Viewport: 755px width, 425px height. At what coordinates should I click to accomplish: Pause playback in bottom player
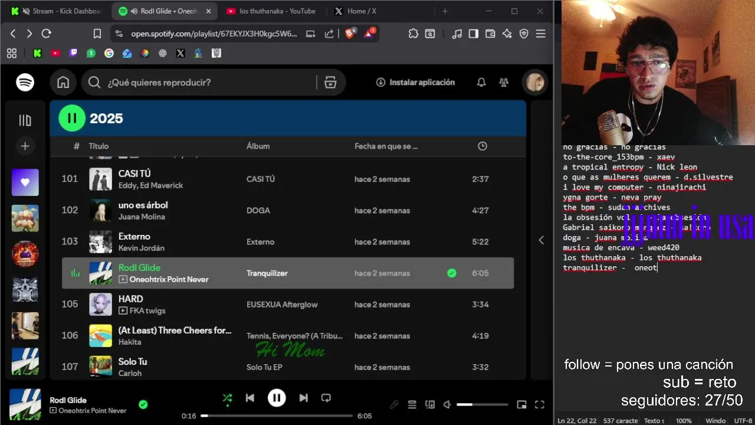click(x=277, y=398)
